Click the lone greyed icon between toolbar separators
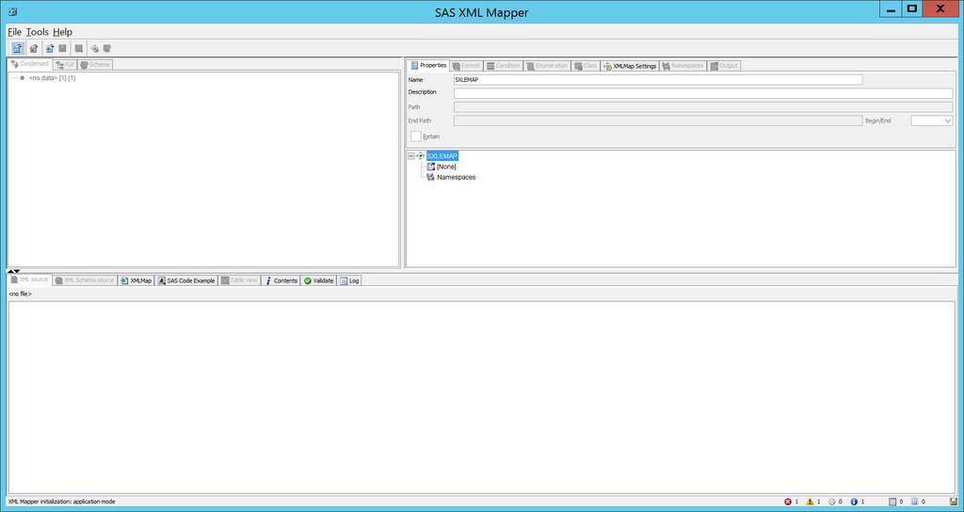This screenshot has width=964, height=512. coord(79,48)
